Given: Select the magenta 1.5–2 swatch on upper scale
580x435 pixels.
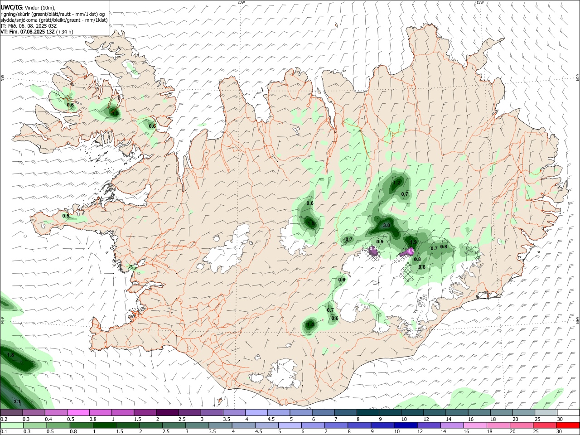Looking at the screenshot, I should [145, 413].
